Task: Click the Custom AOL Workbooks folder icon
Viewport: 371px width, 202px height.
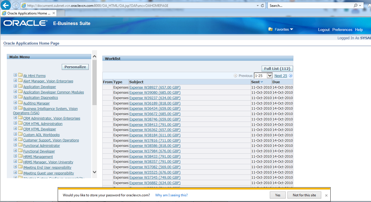Action: [x=20, y=134]
